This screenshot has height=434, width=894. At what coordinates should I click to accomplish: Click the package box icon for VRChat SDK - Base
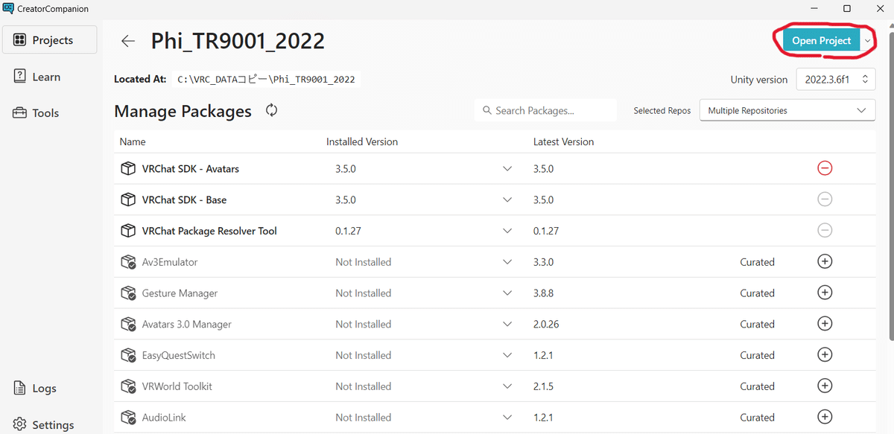click(x=127, y=200)
